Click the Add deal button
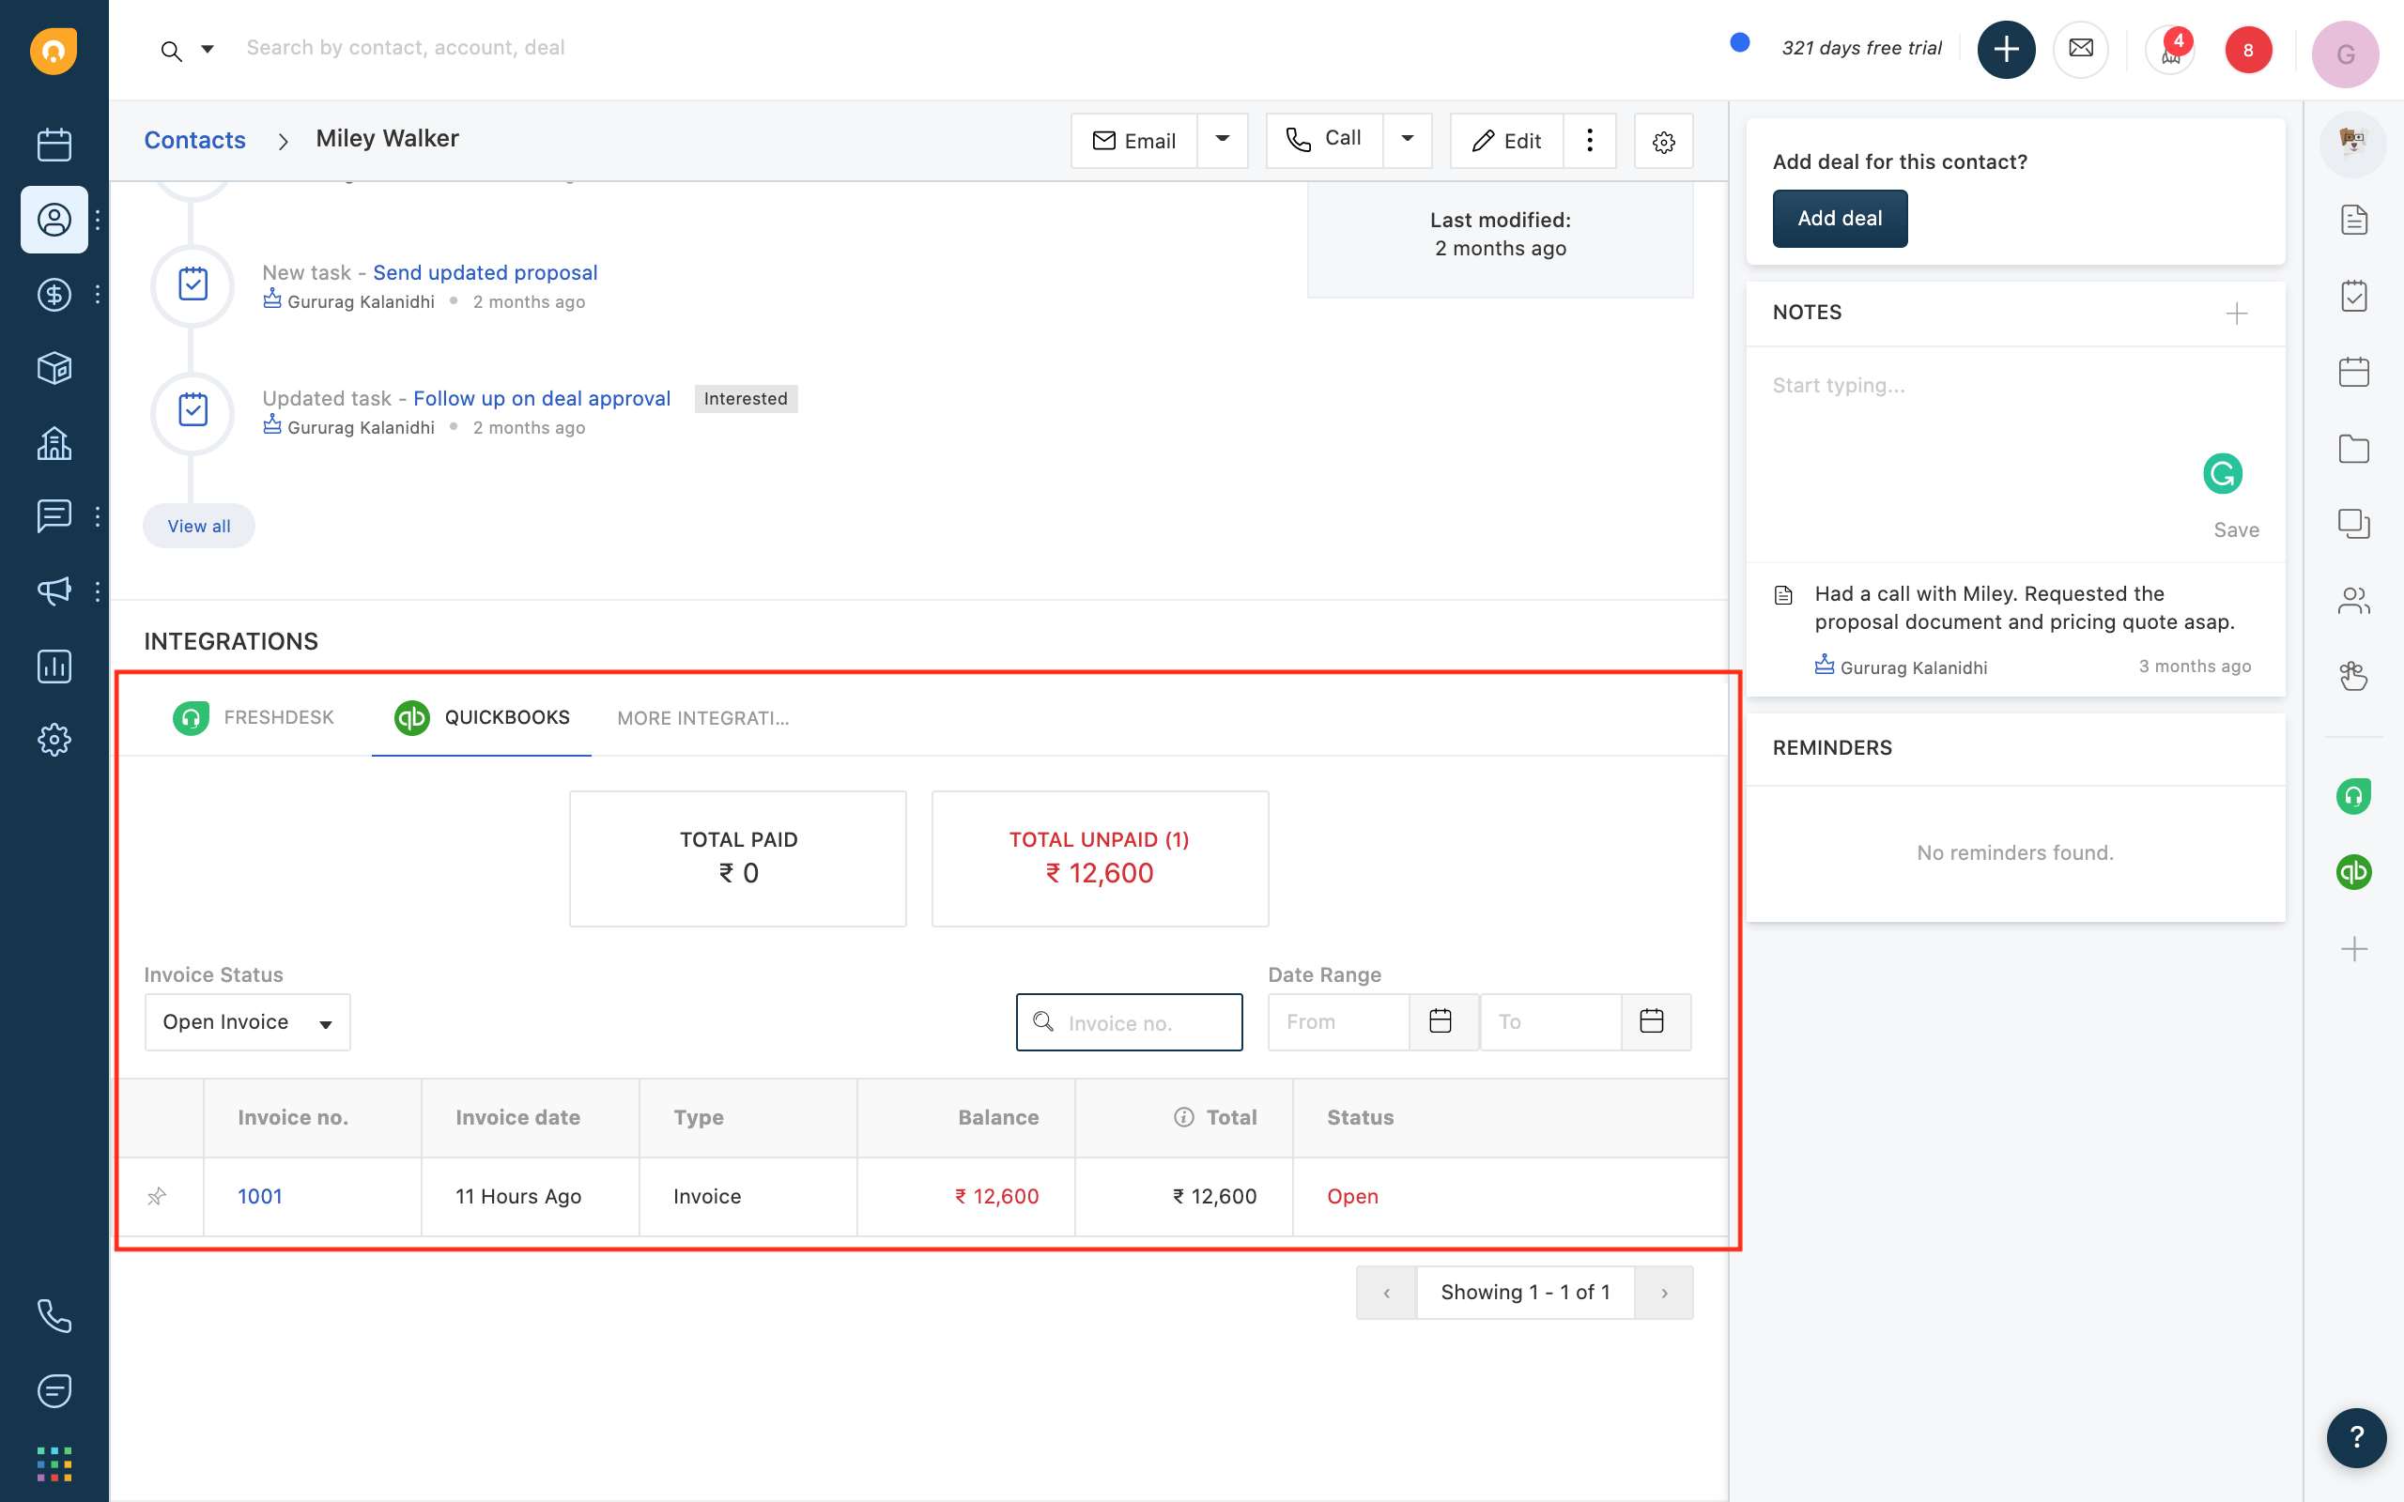 [1840, 218]
